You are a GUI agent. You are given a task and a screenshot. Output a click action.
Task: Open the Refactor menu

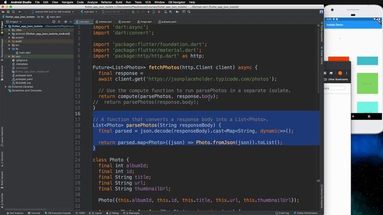click(x=107, y=2)
